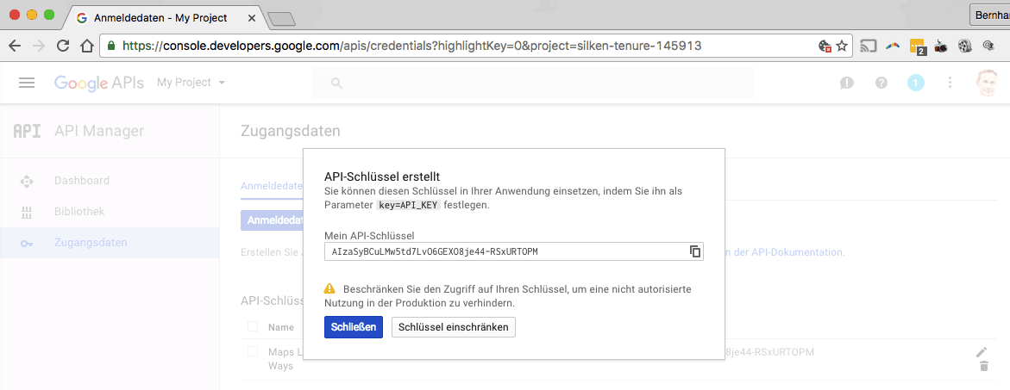
Task: Click the Google APIs logo
Action: pos(99,83)
